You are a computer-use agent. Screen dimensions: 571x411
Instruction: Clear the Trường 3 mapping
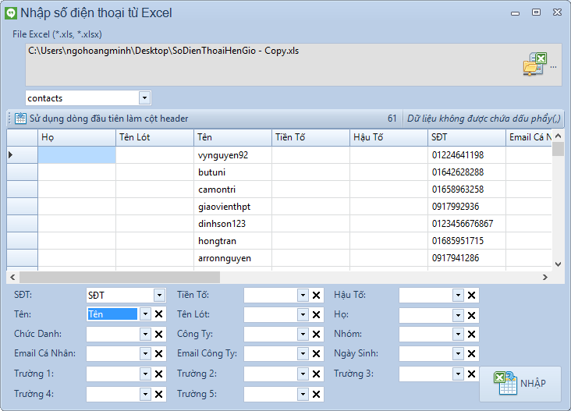click(x=472, y=374)
